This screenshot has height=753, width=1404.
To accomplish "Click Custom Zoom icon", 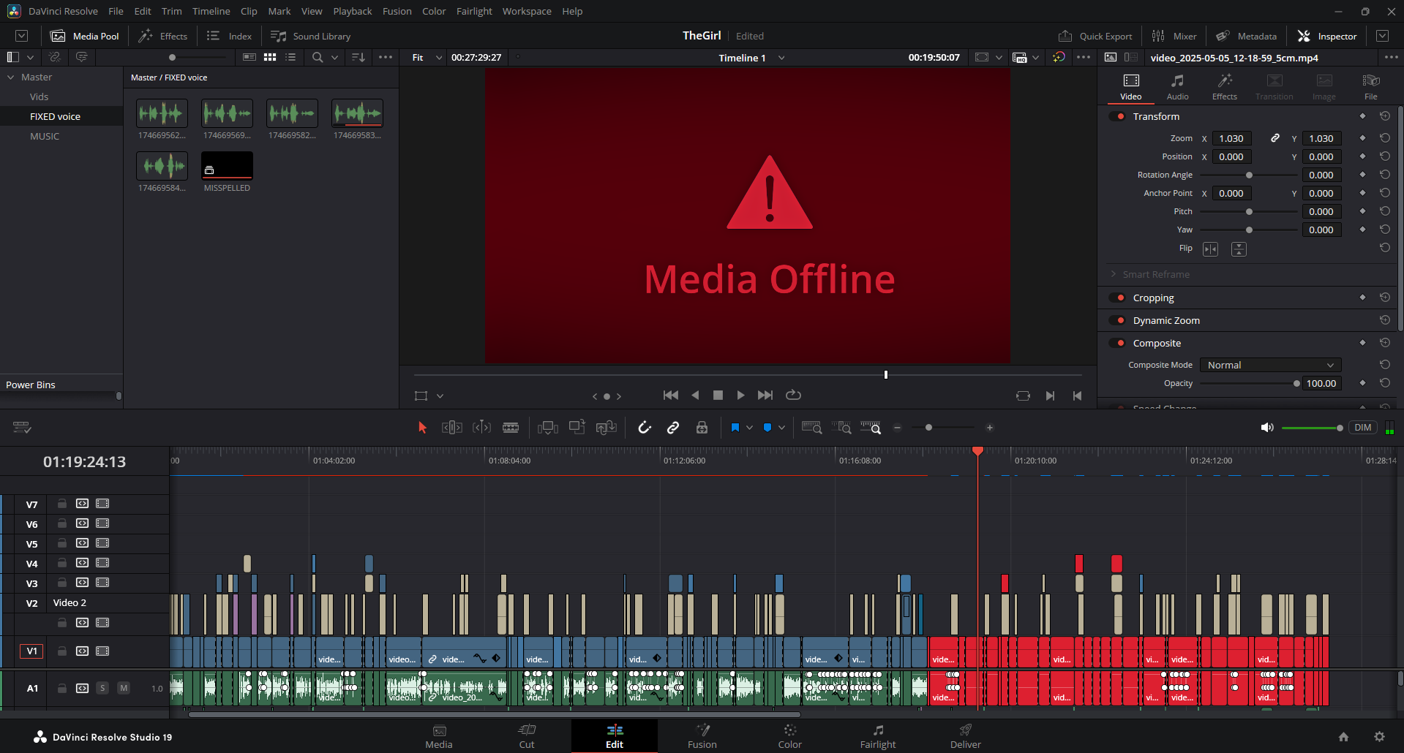I will coord(871,428).
